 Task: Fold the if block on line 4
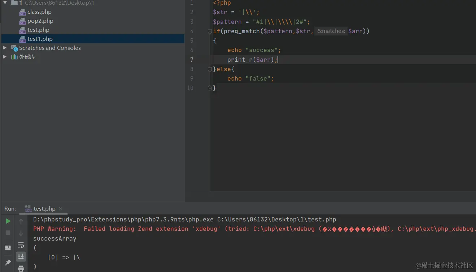click(210, 31)
